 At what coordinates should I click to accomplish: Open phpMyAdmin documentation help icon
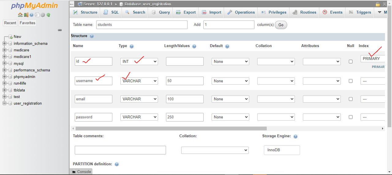[32, 15]
